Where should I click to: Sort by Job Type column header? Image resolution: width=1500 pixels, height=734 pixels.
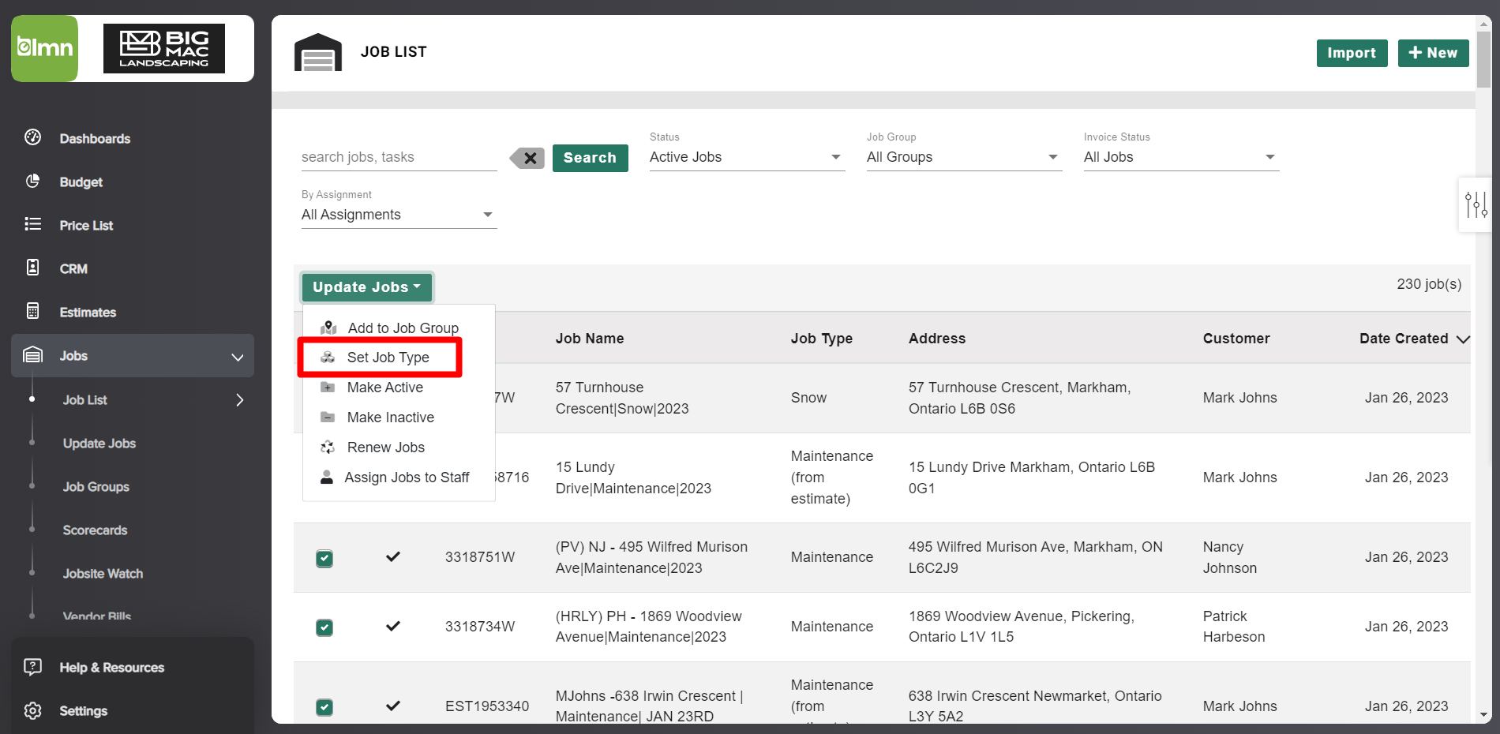click(x=821, y=339)
